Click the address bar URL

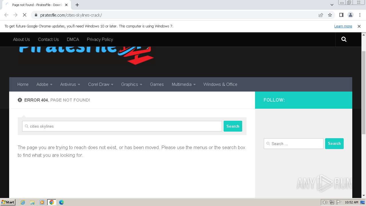tap(71, 15)
